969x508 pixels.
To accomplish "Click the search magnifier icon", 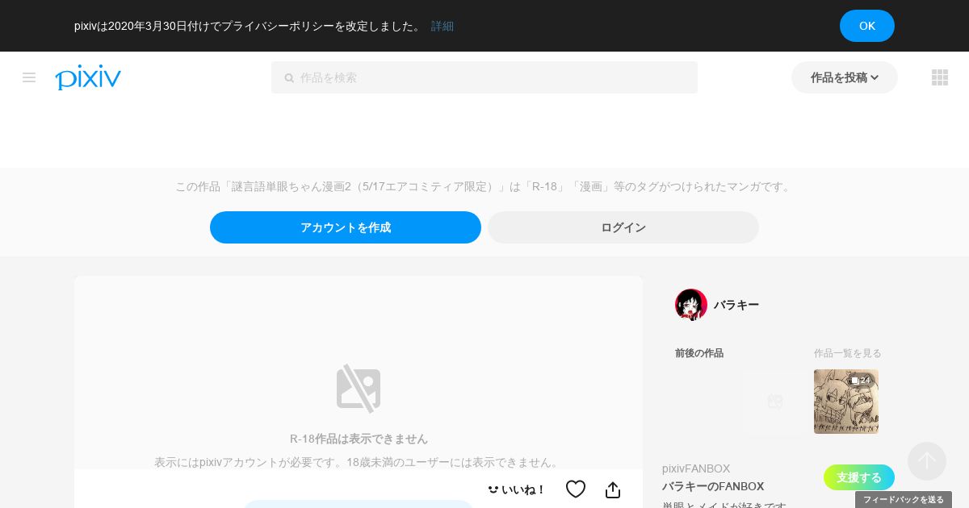I will point(289,78).
